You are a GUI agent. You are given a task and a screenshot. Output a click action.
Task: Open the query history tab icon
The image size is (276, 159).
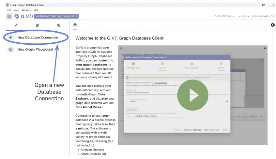tap(59, 25)
